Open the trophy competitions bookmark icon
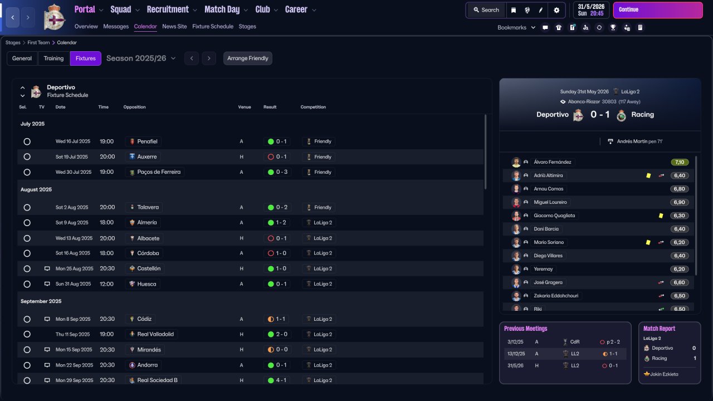713x401 pixels. point(613,27)
